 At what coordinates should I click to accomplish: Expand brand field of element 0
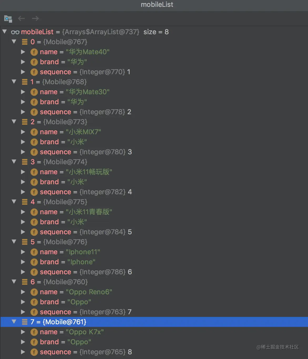23,62
